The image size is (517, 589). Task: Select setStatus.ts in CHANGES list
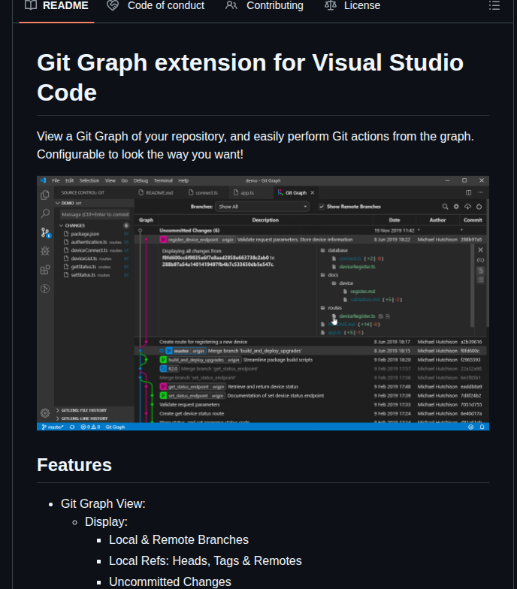click(x=95, y=275)
